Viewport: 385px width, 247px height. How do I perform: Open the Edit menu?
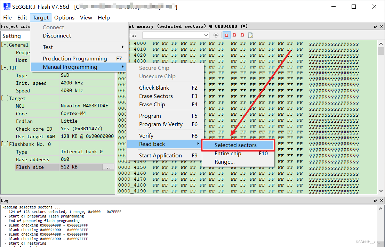[22, 18]
